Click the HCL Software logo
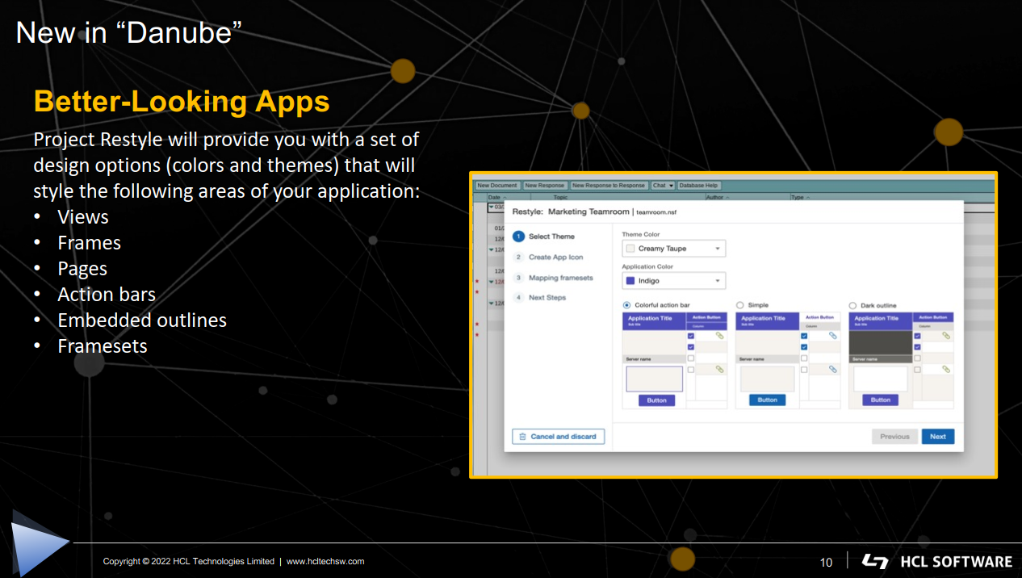The width and height of the screenshot is (1022, 578). tap(936, 561)
